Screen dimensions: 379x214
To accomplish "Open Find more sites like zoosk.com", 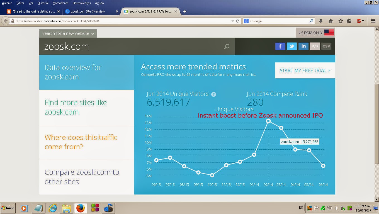I will (x=87, y=107).
